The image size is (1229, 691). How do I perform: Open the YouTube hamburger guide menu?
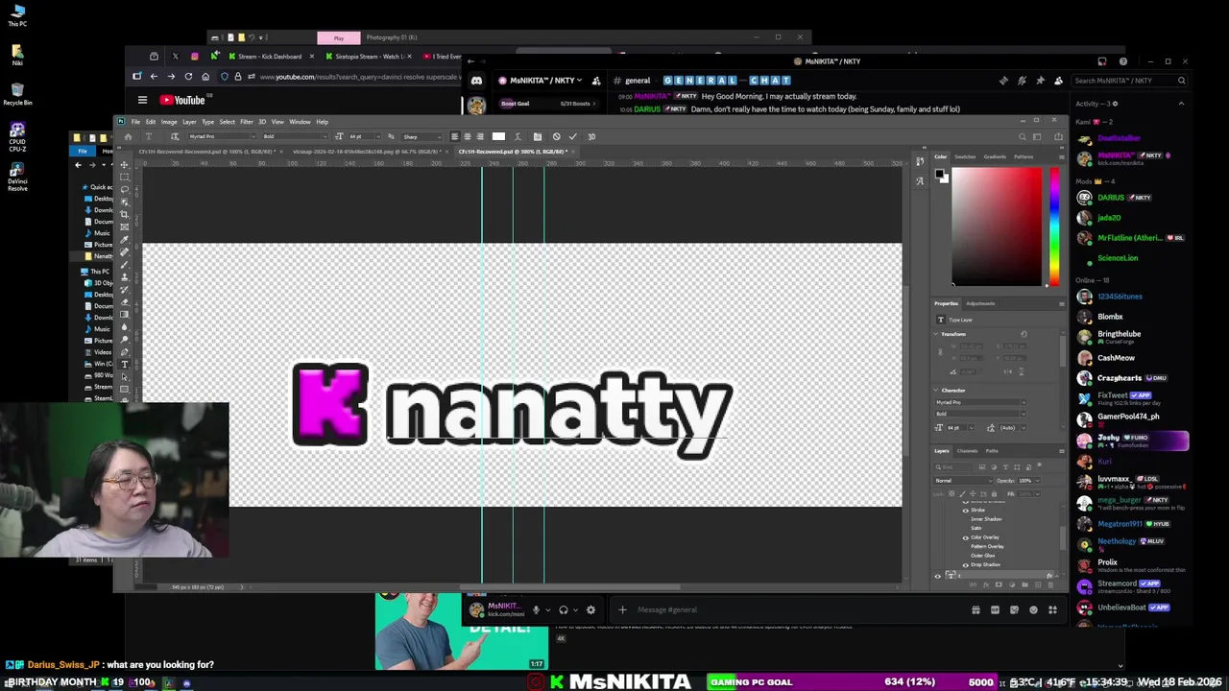click(x=142, y=100)
